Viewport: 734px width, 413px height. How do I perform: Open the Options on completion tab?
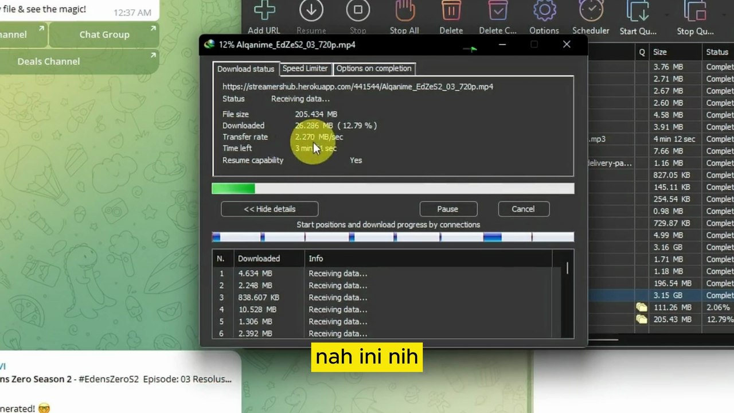tap(374, 68)
